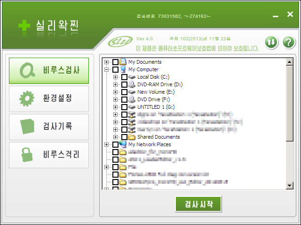Expand the Local Disk (C:) node
The width and height of the screenshot is (301, 225).
click(x=115, y=77)
